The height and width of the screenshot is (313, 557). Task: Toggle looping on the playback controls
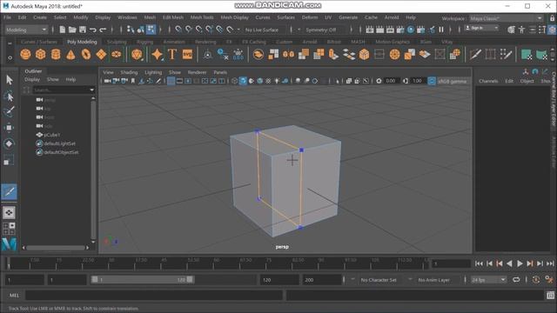pos(516,280)
